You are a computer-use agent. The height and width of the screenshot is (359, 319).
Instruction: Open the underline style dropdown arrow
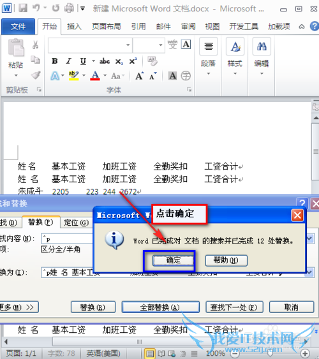(93, 61)
